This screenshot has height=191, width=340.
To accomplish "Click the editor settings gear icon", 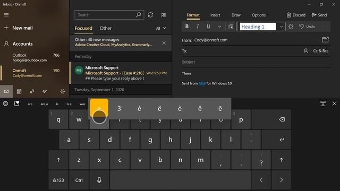I will pyautogui.click(x=291, y=27).
